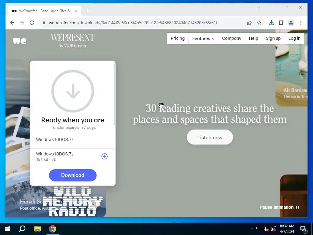Click the browser forward arrow
Screen dimensions: 313x235
(22, 23)
